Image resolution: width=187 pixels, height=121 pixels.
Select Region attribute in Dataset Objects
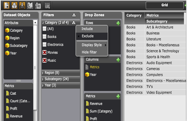(x=12, y=38)
